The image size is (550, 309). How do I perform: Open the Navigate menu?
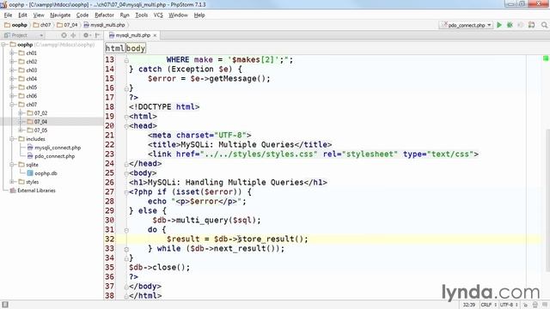60,15
